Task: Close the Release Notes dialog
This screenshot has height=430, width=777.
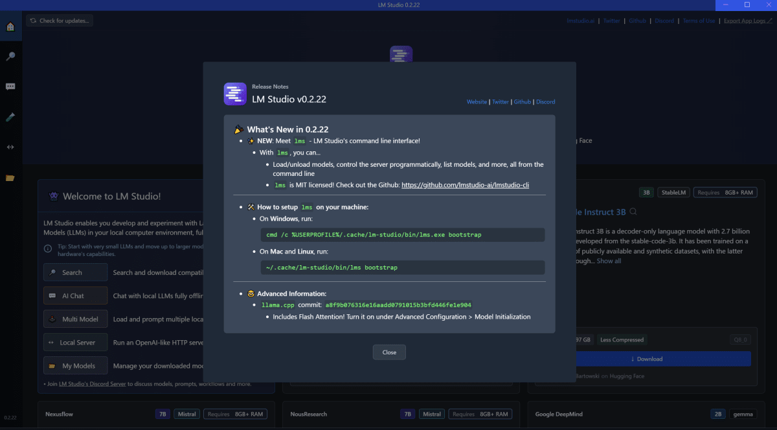Action: pos(389,352)
